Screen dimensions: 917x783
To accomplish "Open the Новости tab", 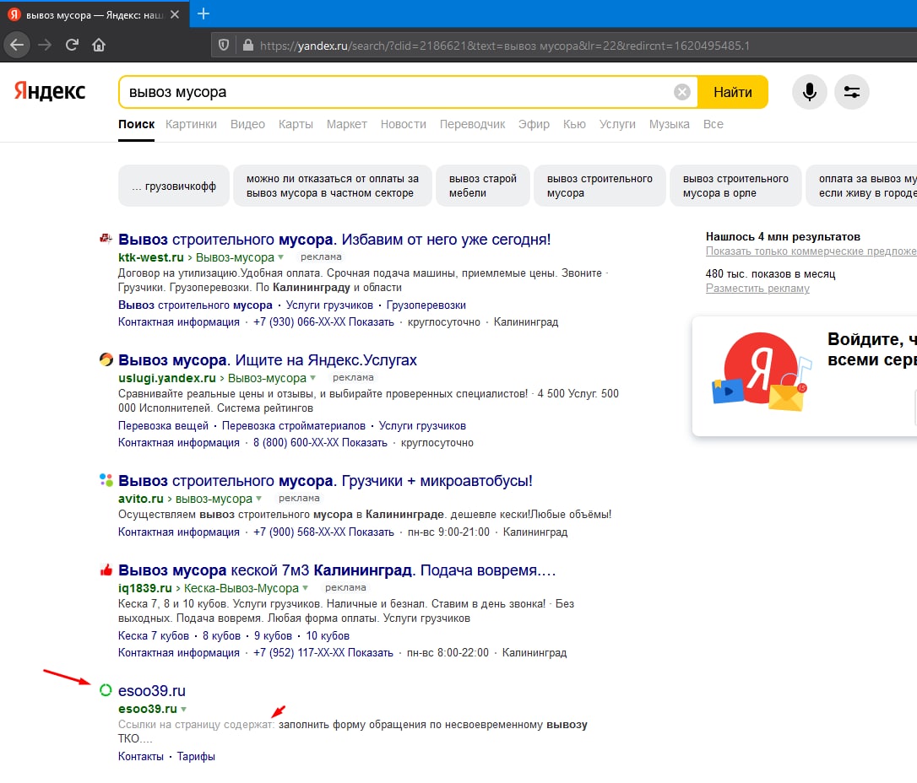I will click(404, 124).
